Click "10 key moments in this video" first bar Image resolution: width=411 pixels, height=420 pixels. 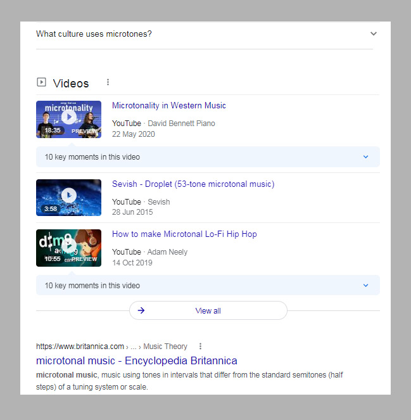point(92,157)
